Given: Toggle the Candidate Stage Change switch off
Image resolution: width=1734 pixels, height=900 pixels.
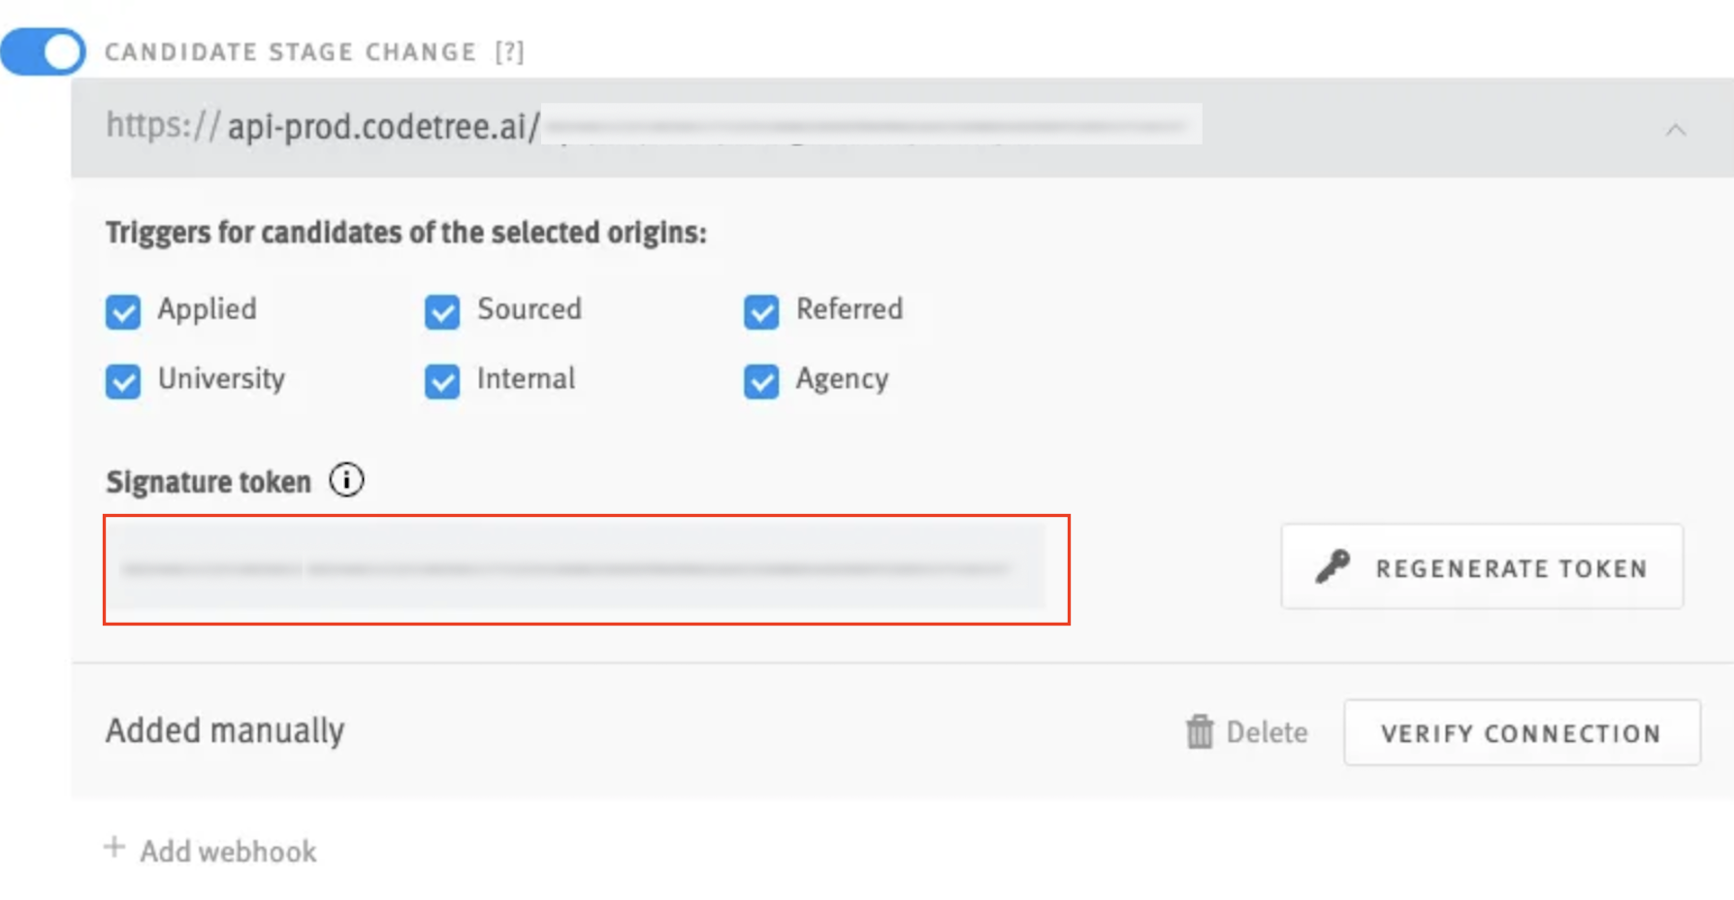Looking at the screenshot, I should 43,51.
